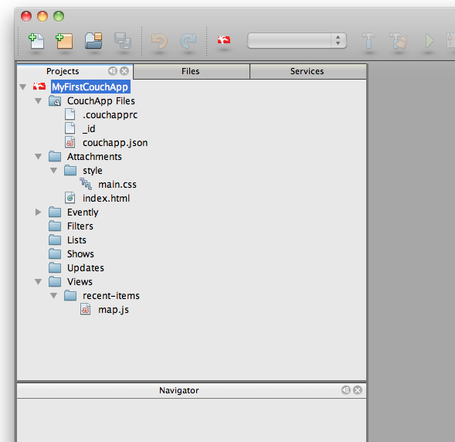Collapse the CouchApp Files node
Viewport: 455px width, 442px height.
point(38,100)
